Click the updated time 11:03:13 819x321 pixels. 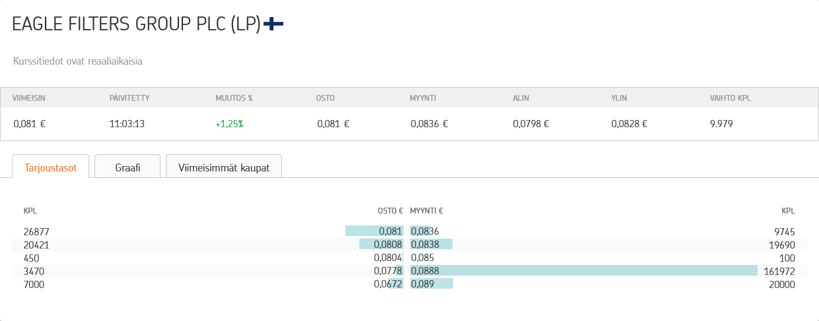[x=127, y=123]
